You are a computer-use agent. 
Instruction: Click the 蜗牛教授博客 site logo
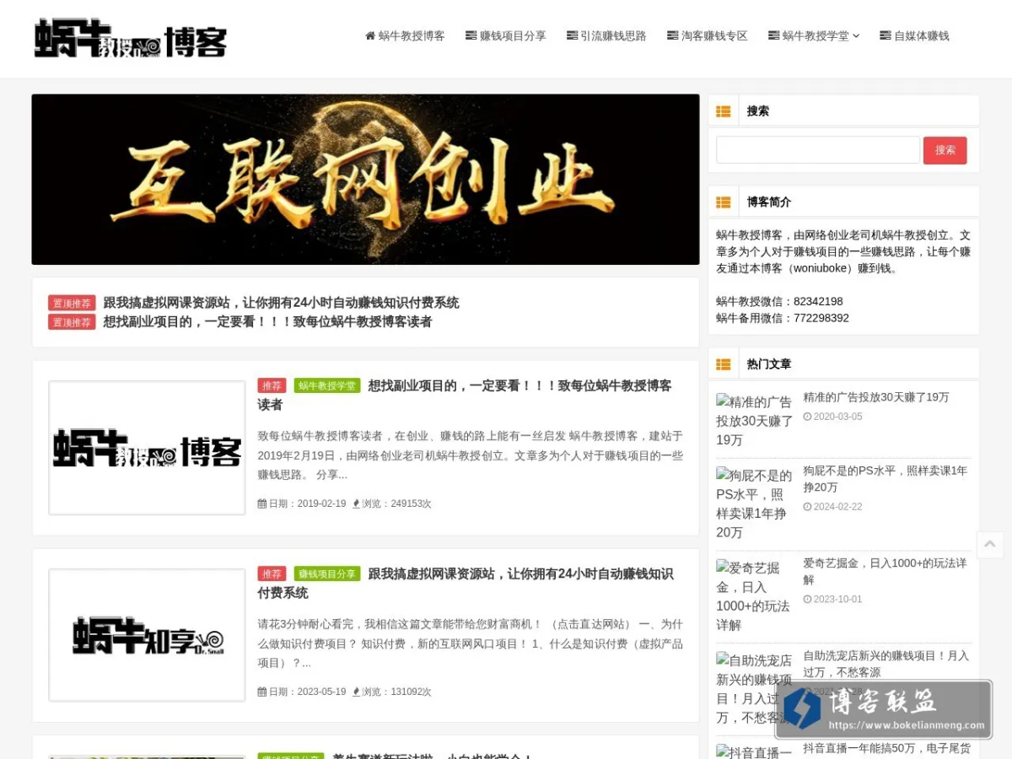(131, 38)
